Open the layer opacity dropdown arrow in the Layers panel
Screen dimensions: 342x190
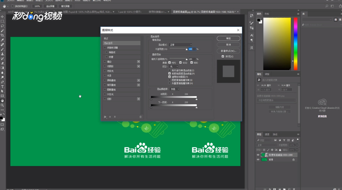(297, 145)
